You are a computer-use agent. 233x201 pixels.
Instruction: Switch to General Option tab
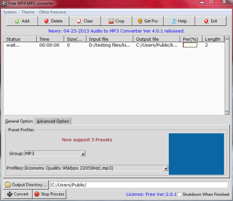click(19, 121)
